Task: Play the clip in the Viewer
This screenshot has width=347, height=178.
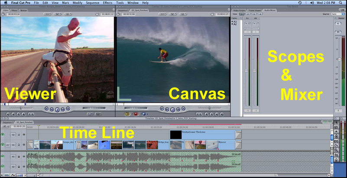Action: click(x=57, y=109)
